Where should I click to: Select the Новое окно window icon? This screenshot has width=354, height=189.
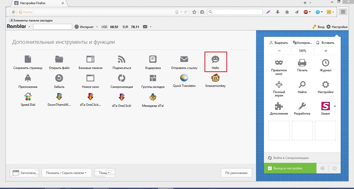90,78
